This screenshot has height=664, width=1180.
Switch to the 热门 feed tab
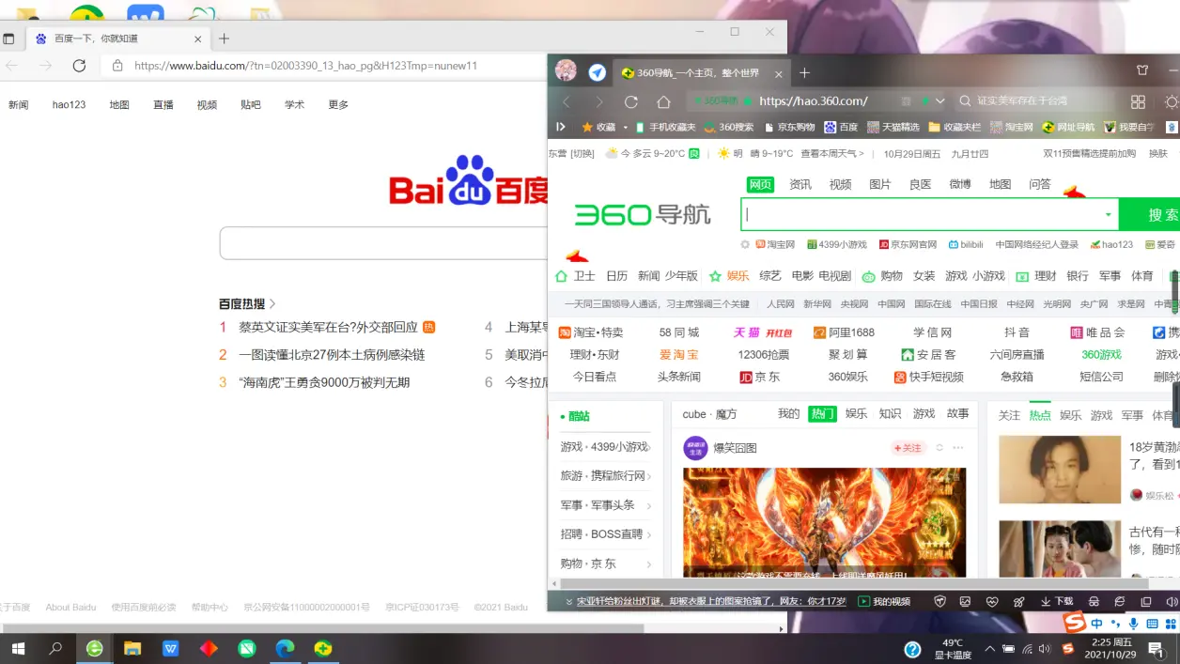coord(822,413)
